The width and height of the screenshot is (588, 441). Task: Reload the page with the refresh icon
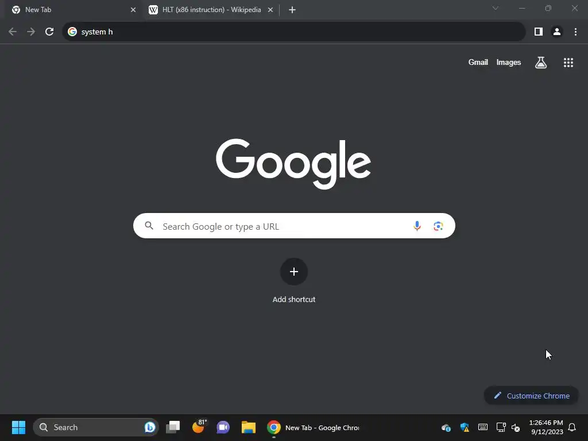(x=49, y=32)
